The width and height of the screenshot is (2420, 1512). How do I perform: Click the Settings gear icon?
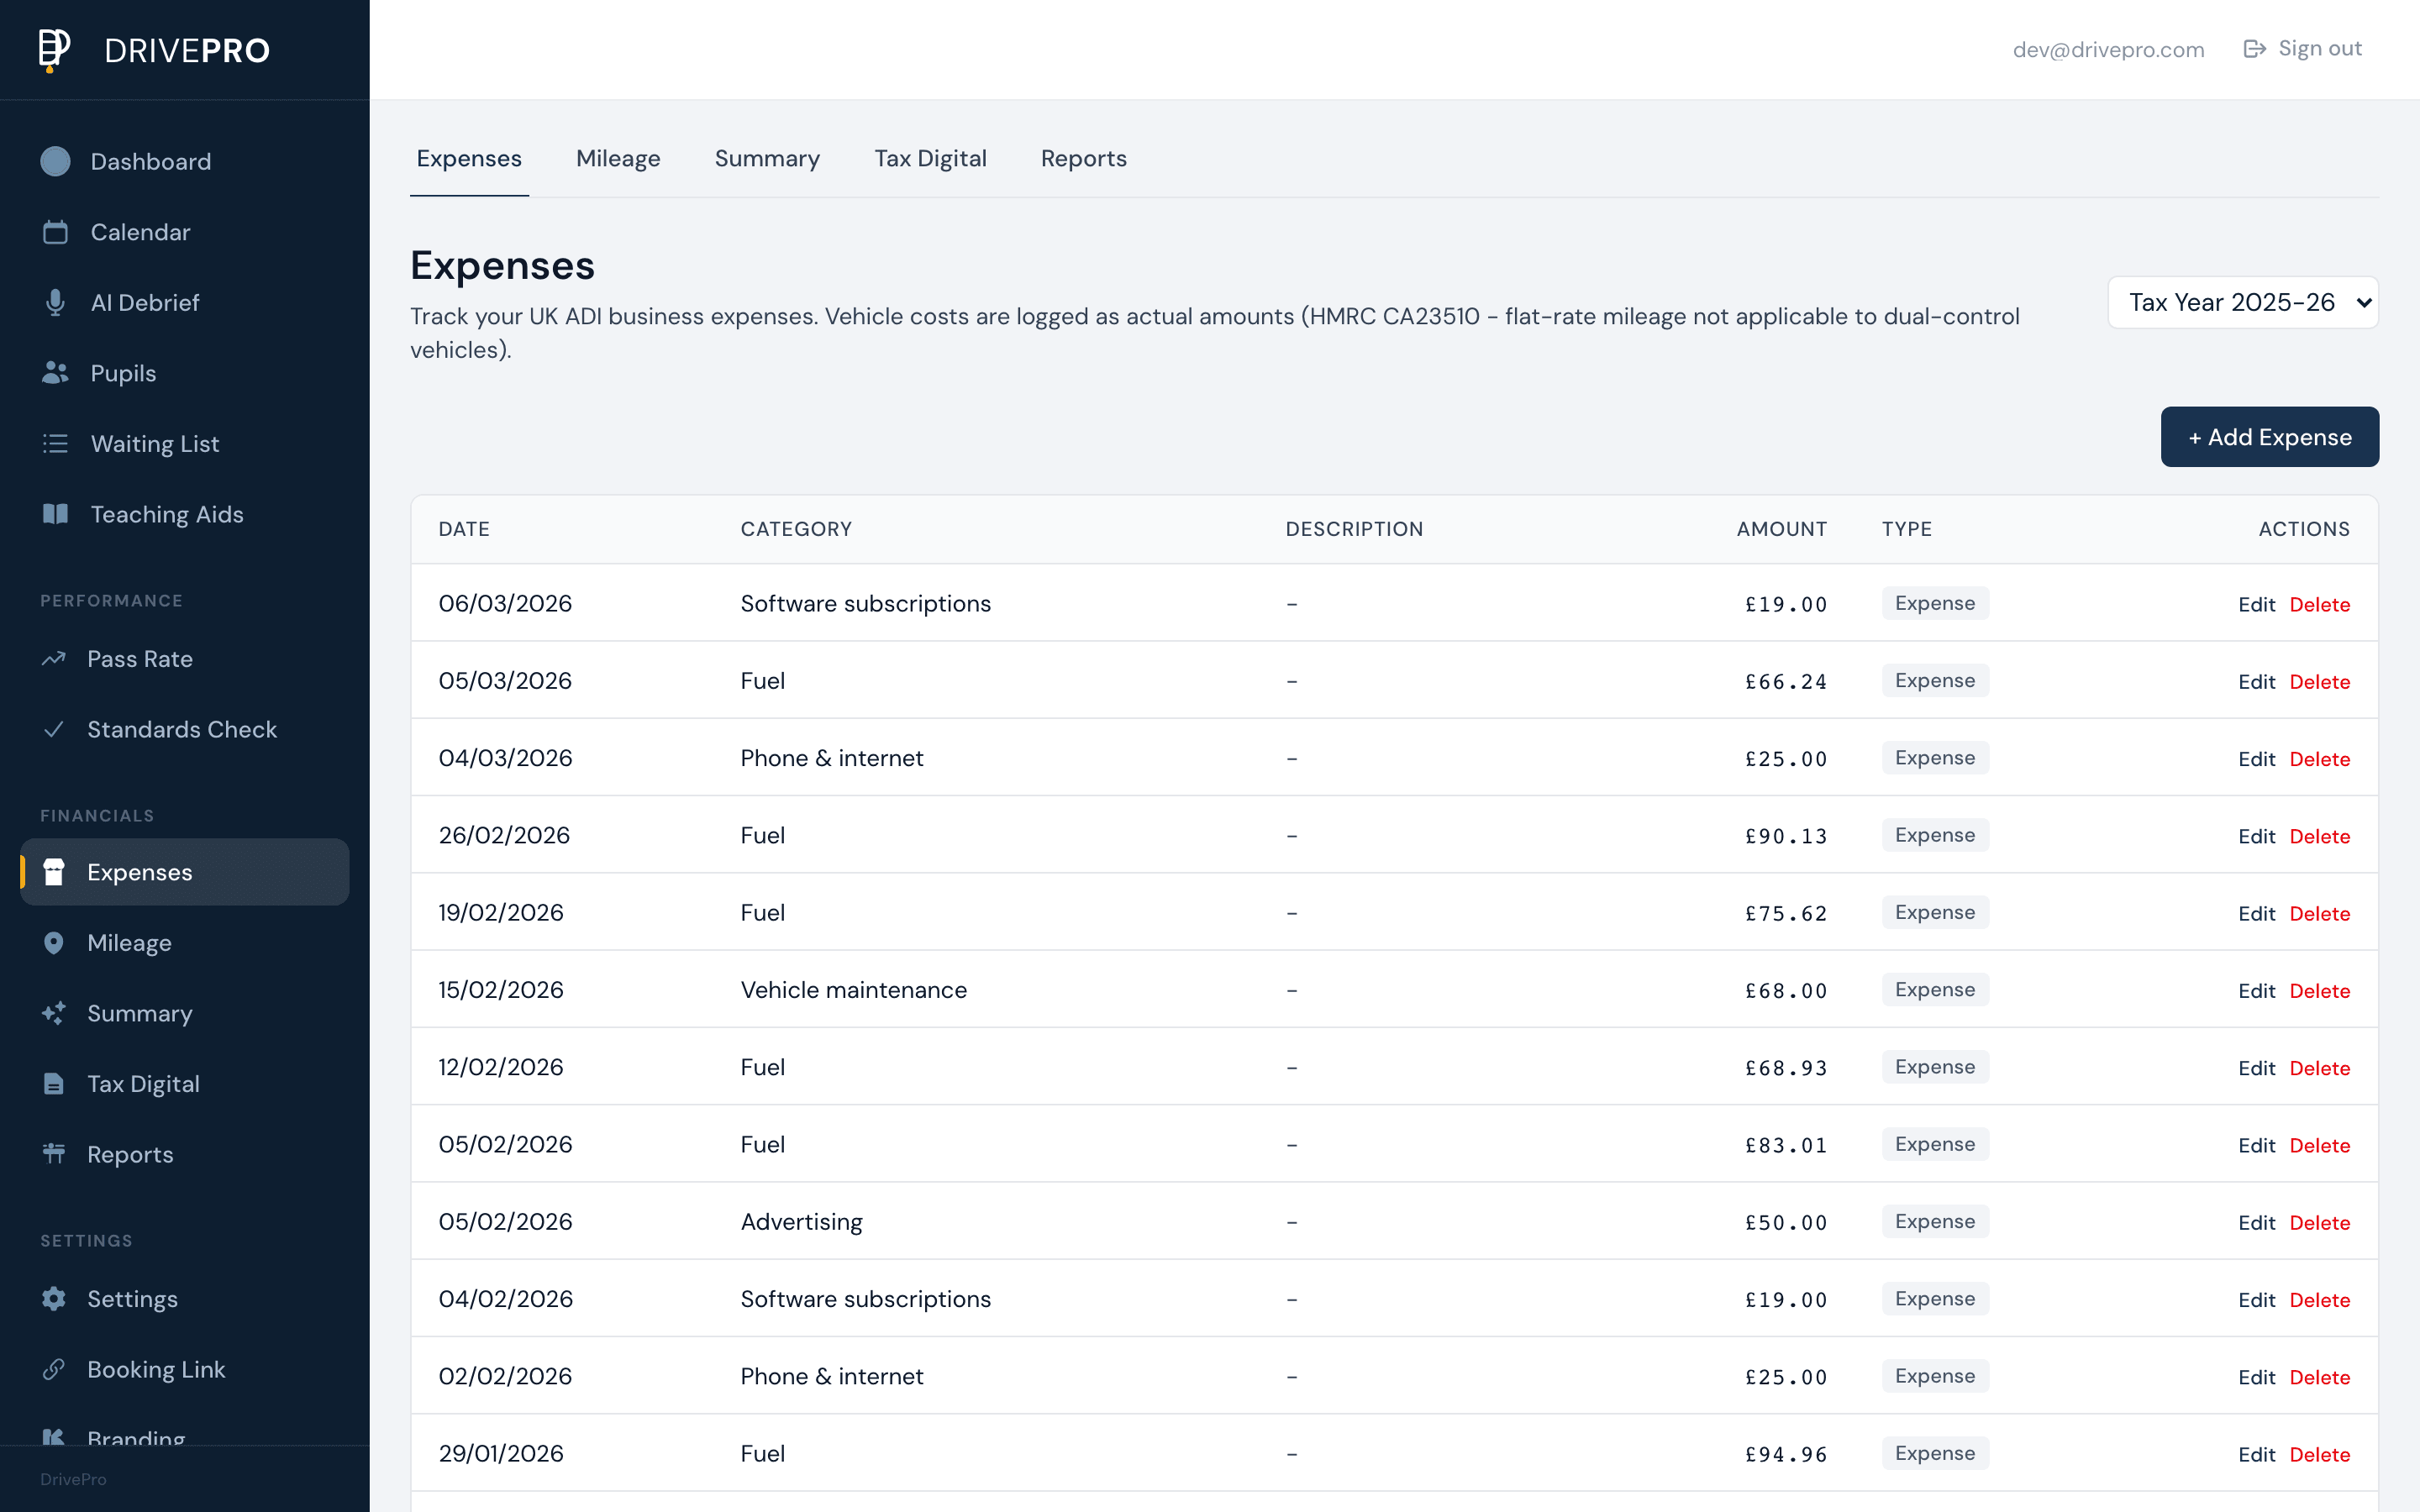coord(55,1298)
